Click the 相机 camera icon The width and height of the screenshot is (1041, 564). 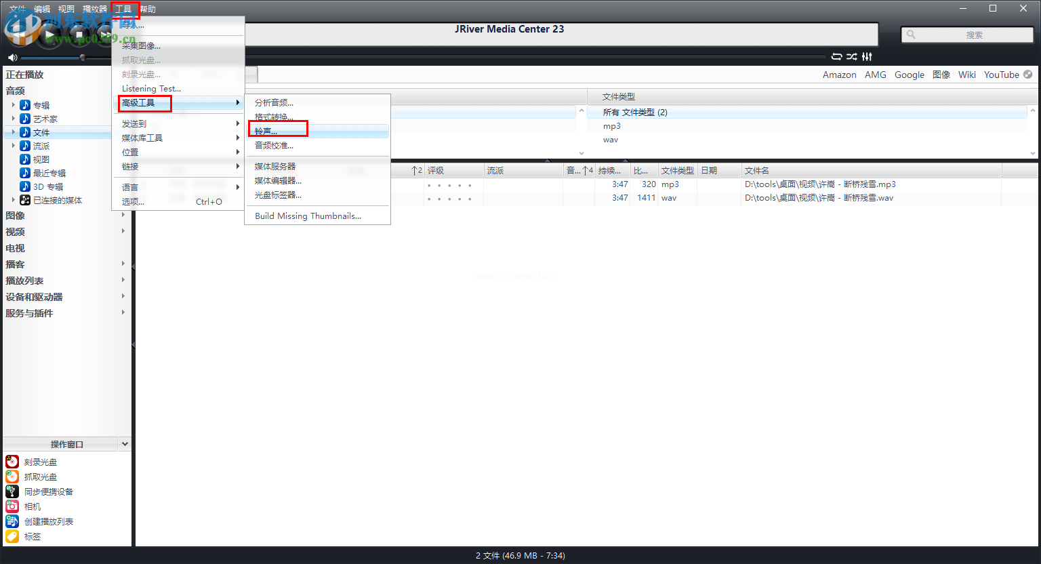tap(12, 506)
